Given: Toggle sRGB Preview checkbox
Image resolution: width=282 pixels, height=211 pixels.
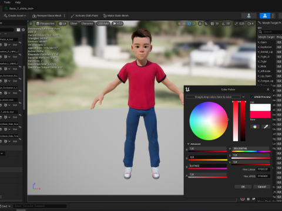Looking at the screenshot, I should (252, 97).
